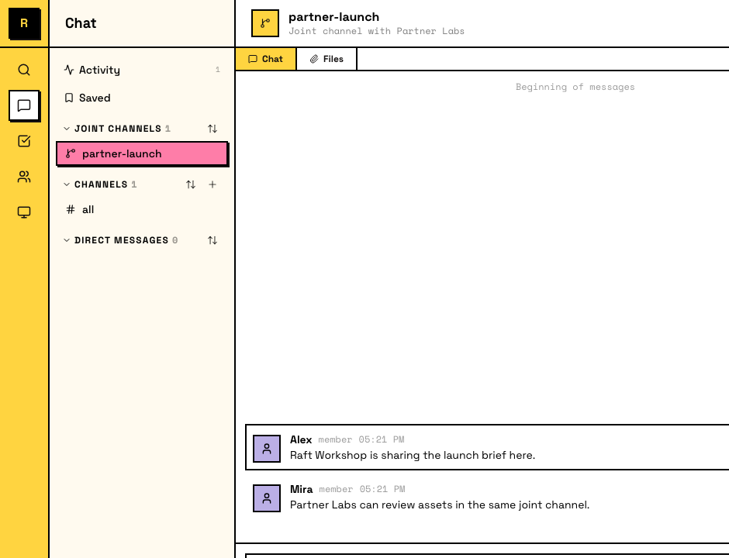Open search from the sidebar magnifier icon
The width and height of the screenshot is (729, 558).
[x=24, y=70]
